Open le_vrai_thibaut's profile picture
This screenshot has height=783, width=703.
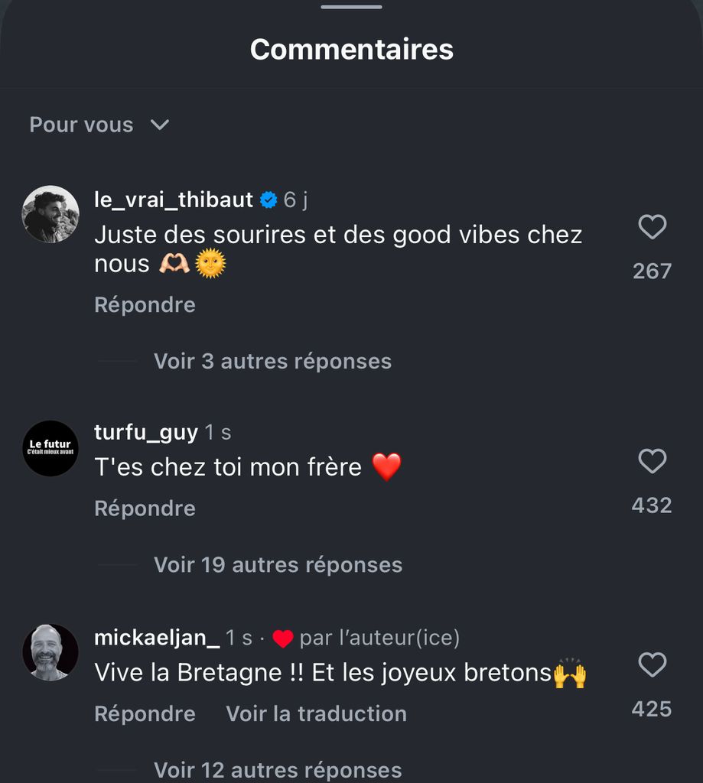click(x=50, y=214)
